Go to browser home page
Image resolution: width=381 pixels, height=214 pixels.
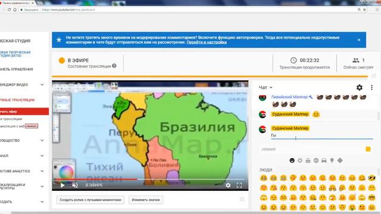click(15, 10)
